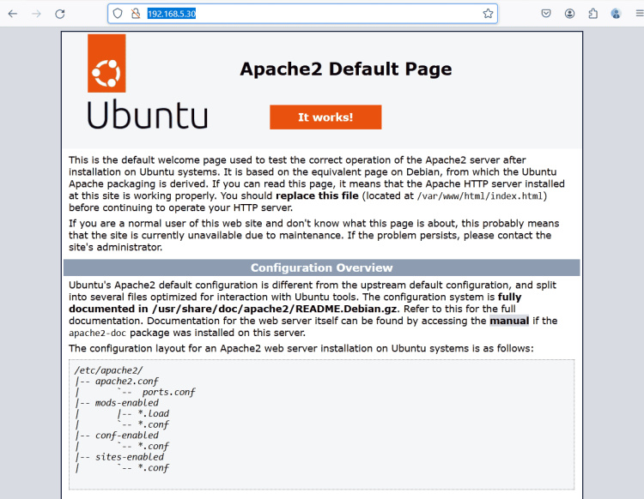Click the browser back arrow
Viewport: 644px width, 499px height.
13,14
